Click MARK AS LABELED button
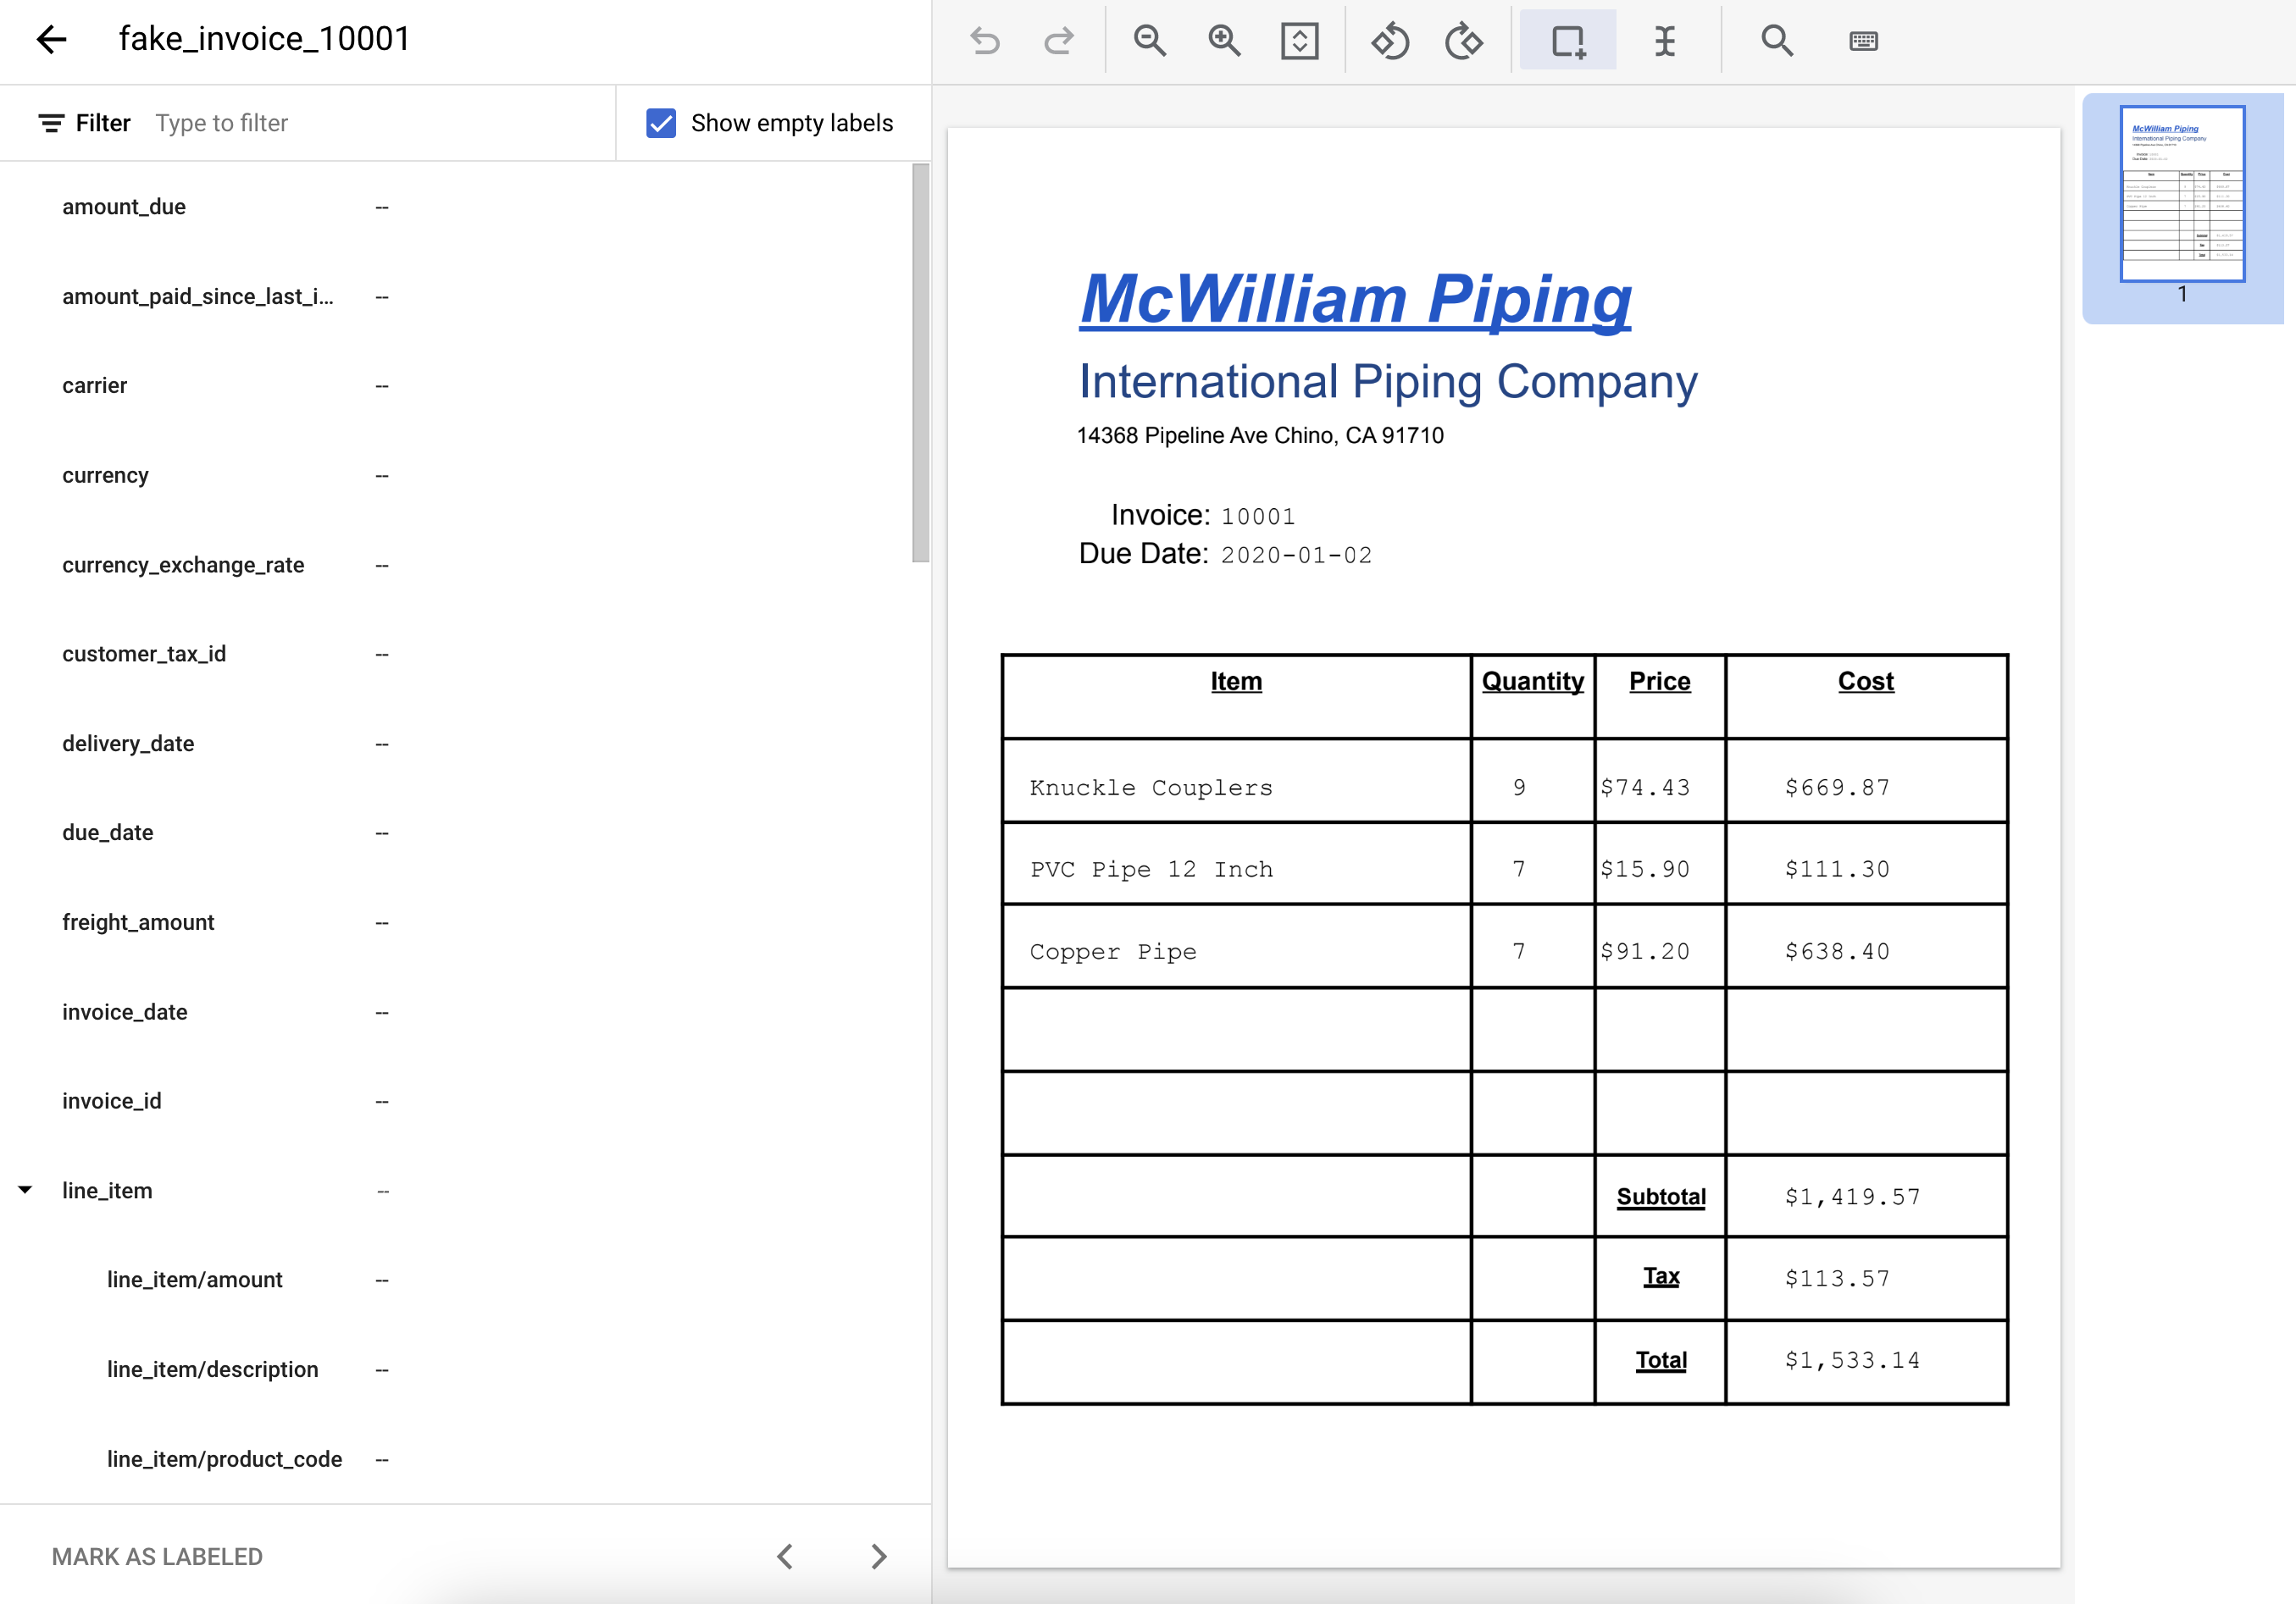 (x=157, y=1556)
